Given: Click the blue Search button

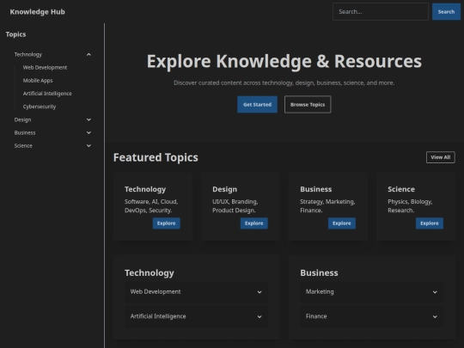Looking at the screenshot, I should coord(446,12).
